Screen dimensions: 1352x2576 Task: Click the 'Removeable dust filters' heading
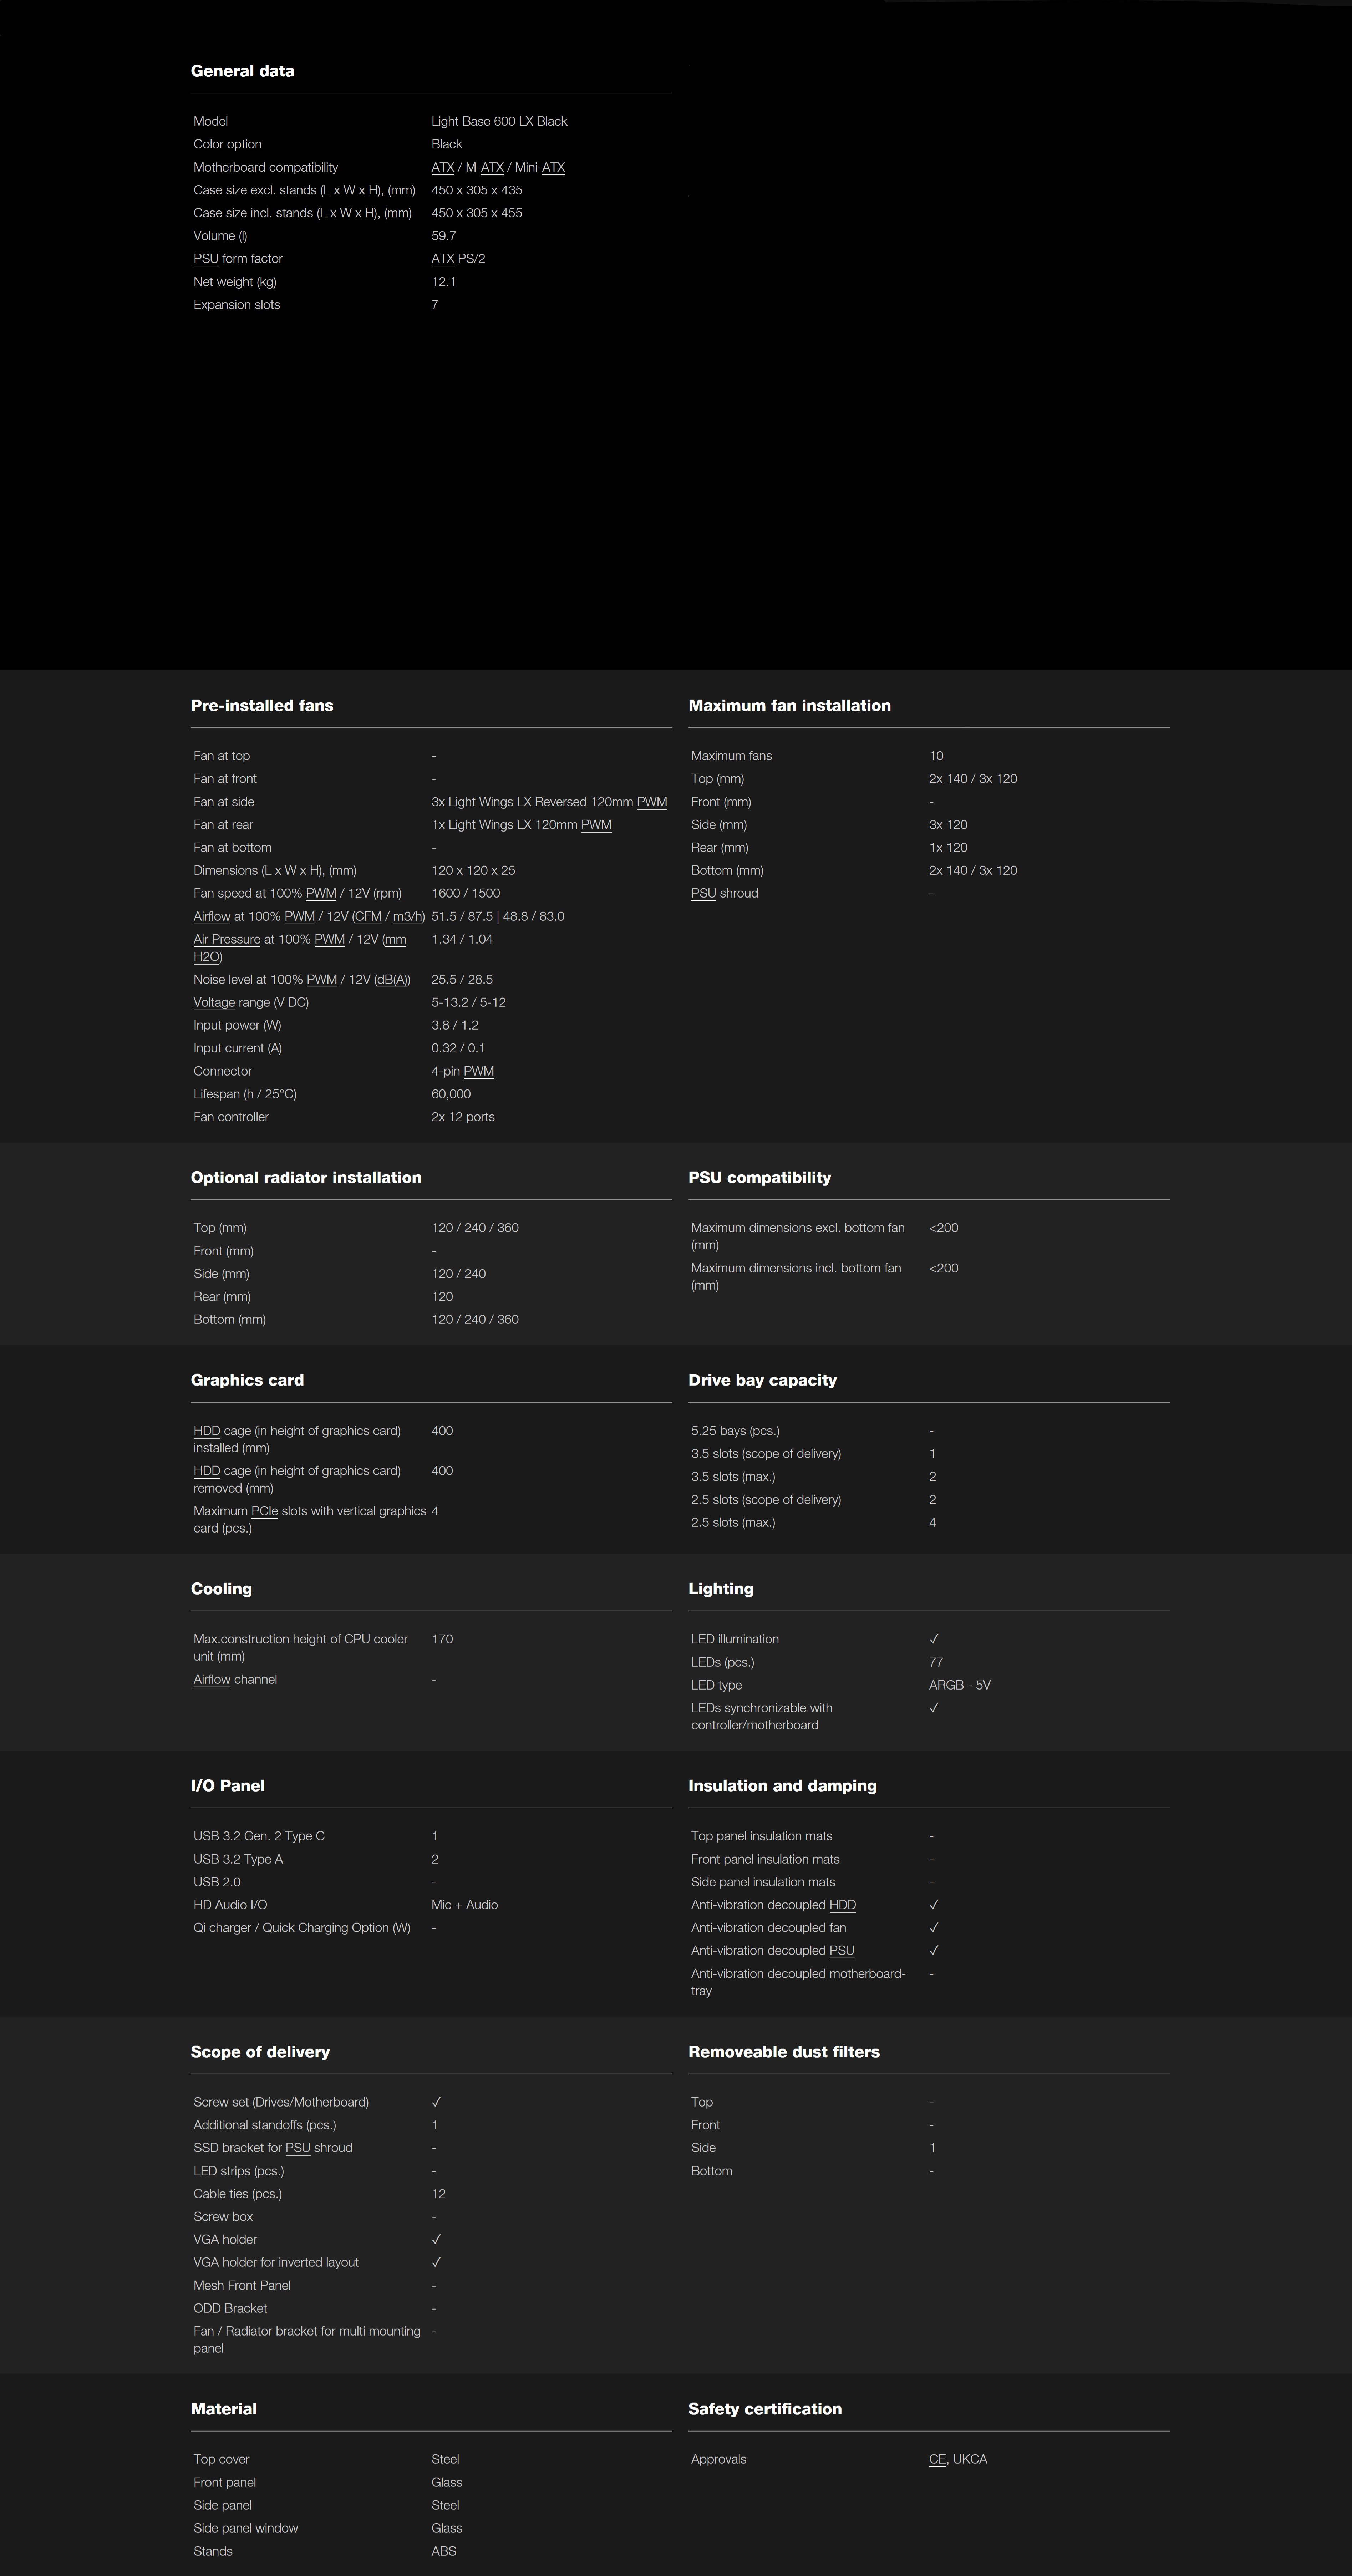pyautogui.click(x=784, y=2052)
